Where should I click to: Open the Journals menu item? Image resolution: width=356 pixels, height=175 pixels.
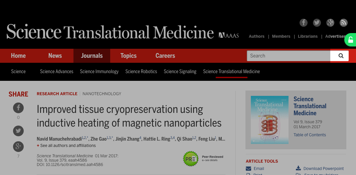point(92,56)
